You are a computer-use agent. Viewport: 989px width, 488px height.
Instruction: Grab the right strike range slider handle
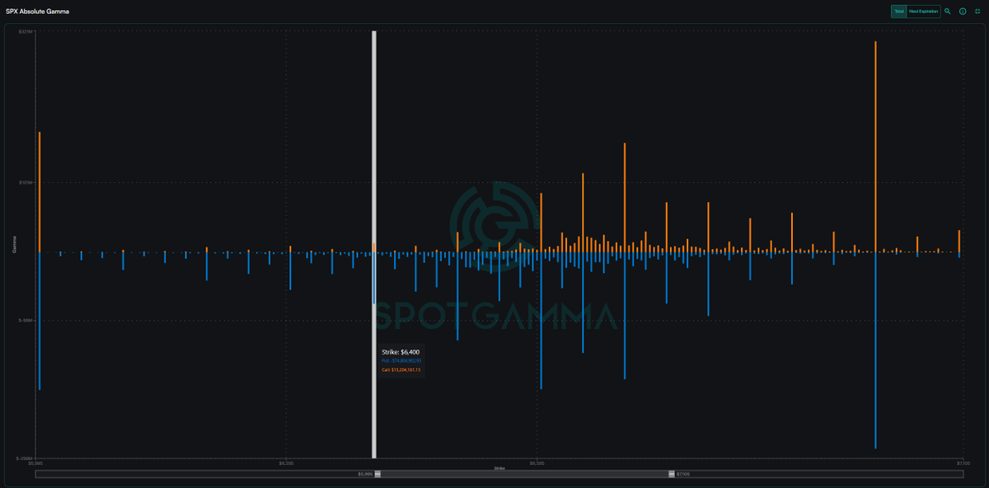pyautogui.click(x=671, y=474)
